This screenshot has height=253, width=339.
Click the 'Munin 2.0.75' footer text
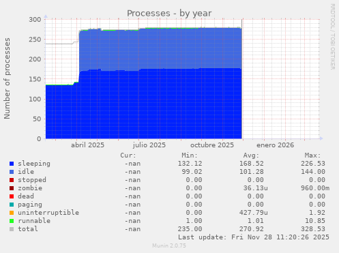(169, 245)
